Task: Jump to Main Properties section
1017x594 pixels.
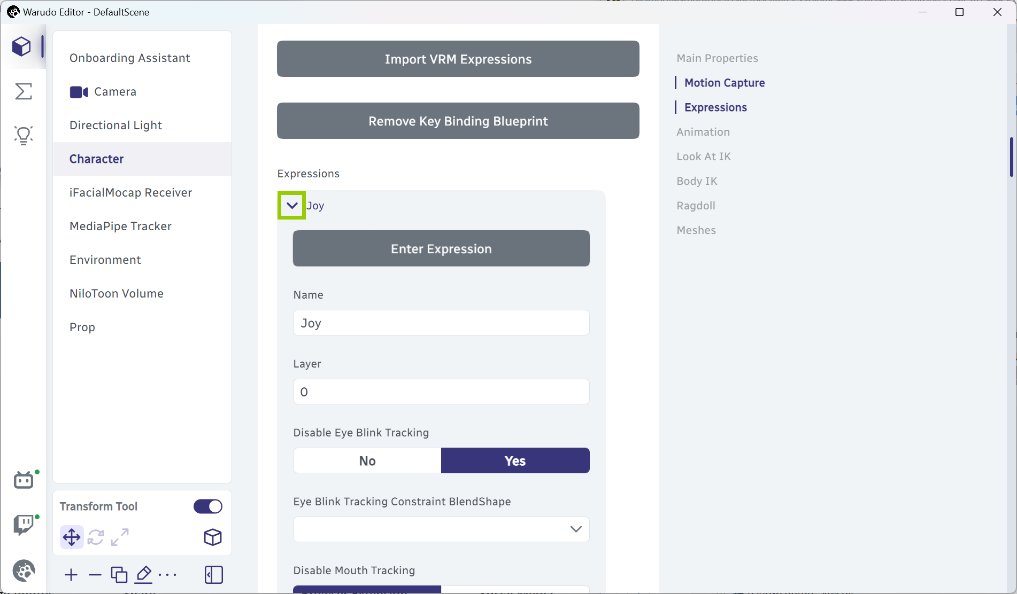Action: (717, 58)
